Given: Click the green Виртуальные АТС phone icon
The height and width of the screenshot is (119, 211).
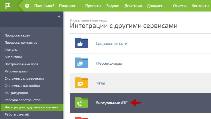Looking at the screenshot, I should point(82,102).
